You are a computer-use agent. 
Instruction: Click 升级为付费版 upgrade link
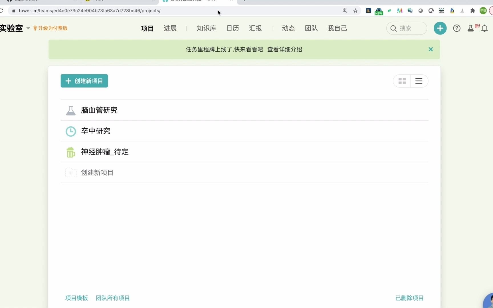coord(50,28)
